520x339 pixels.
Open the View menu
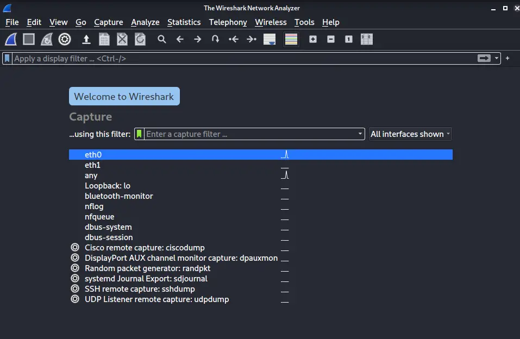point(59,22)
